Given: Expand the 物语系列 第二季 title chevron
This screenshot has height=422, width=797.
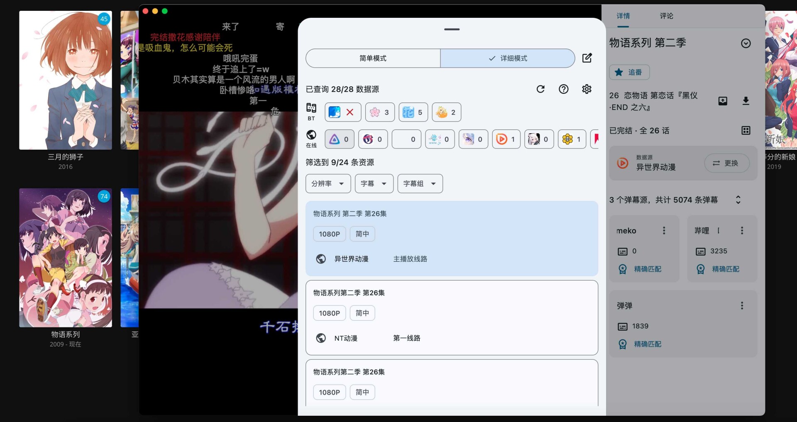Looking at the screenshot, I should coord(746,44).
